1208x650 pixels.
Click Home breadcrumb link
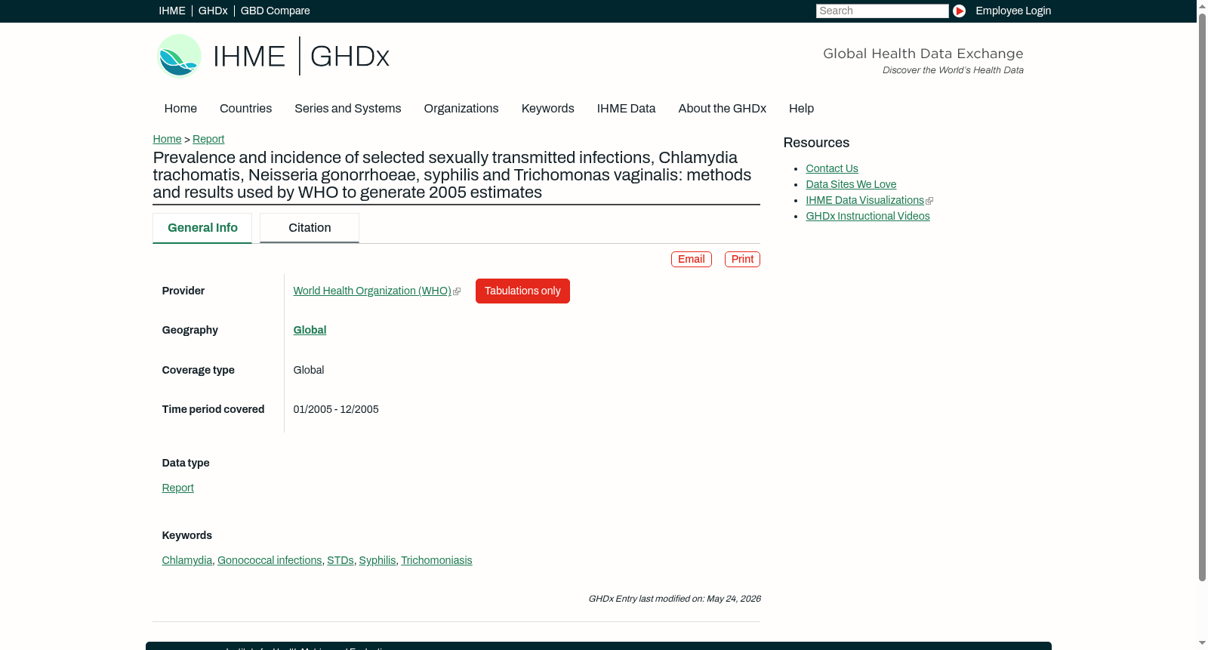[x=167, y=139]
